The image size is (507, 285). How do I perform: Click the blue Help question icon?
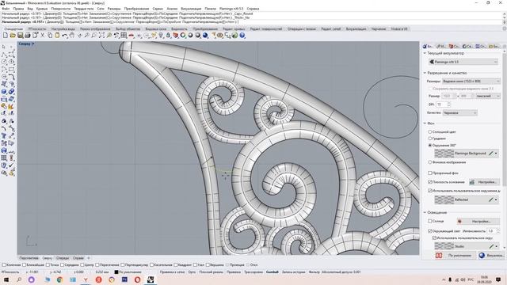coord(242,36)
